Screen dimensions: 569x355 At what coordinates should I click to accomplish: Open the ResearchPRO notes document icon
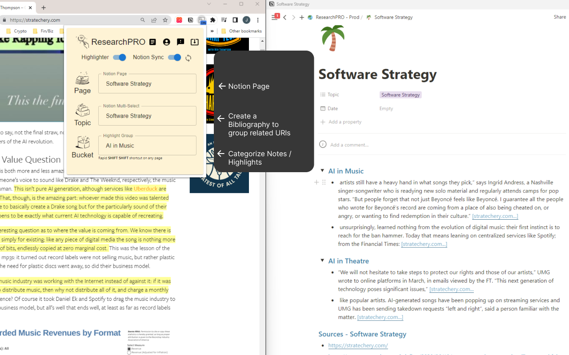152,42
